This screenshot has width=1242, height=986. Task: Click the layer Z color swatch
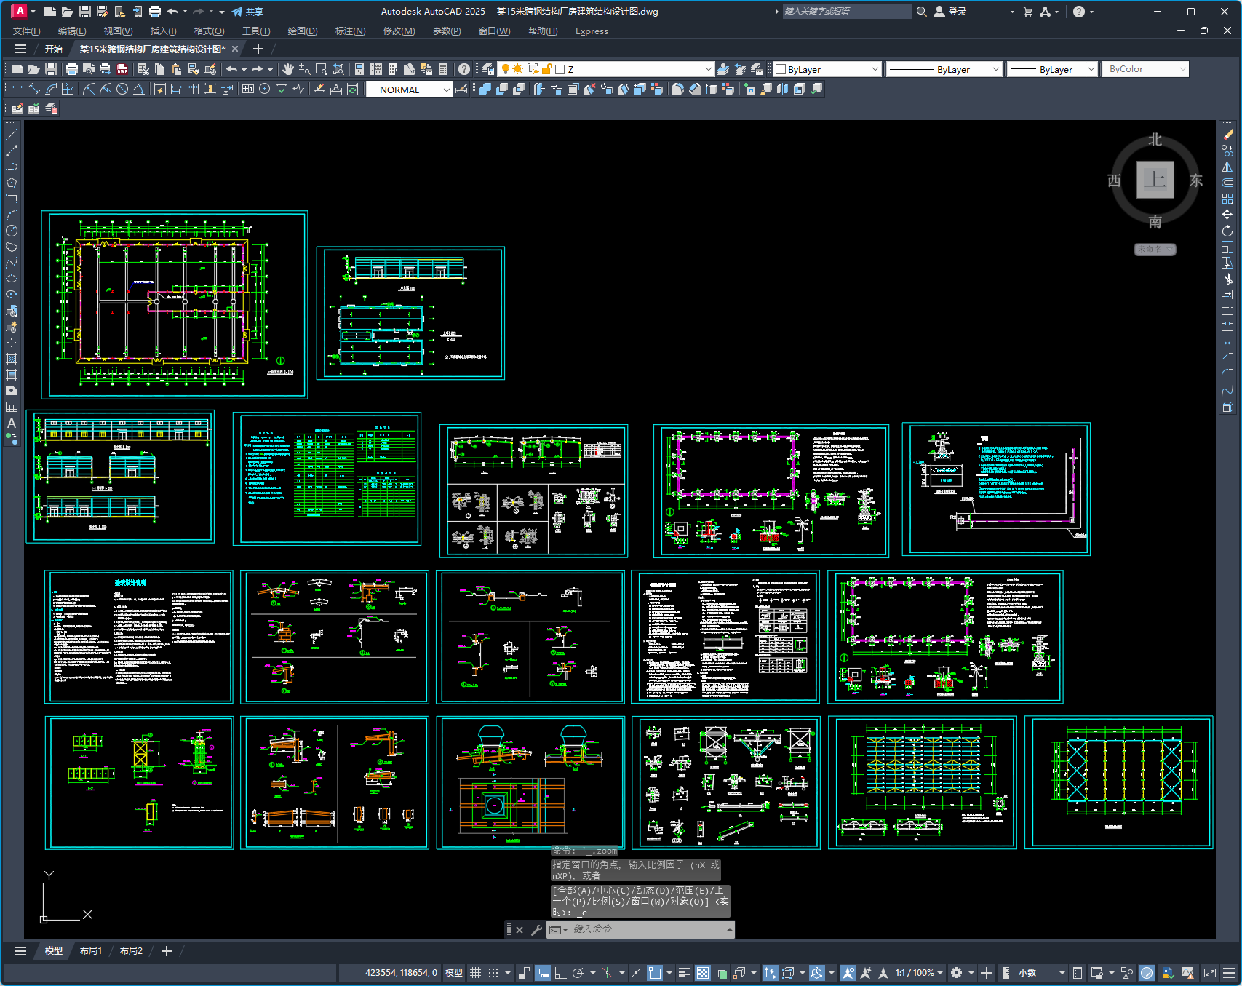[560, 69]
